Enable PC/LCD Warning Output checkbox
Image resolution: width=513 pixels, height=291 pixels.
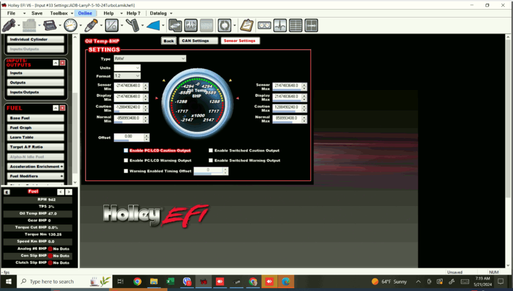click(126, 160)
